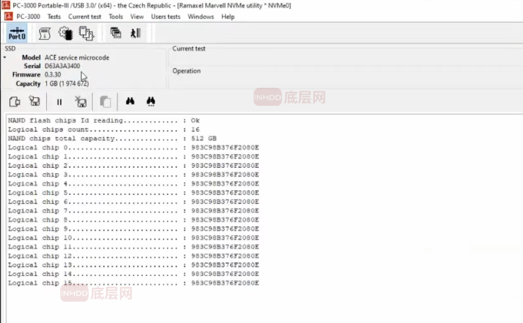
Task: Click the save log icon
Action: [x=34, y=101]
